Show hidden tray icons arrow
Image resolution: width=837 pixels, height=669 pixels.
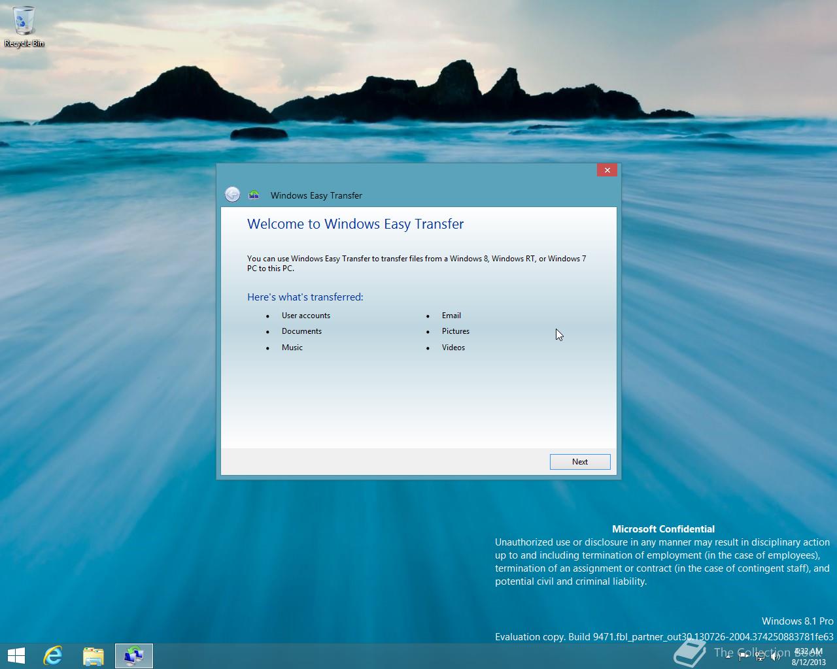point(729,657)
